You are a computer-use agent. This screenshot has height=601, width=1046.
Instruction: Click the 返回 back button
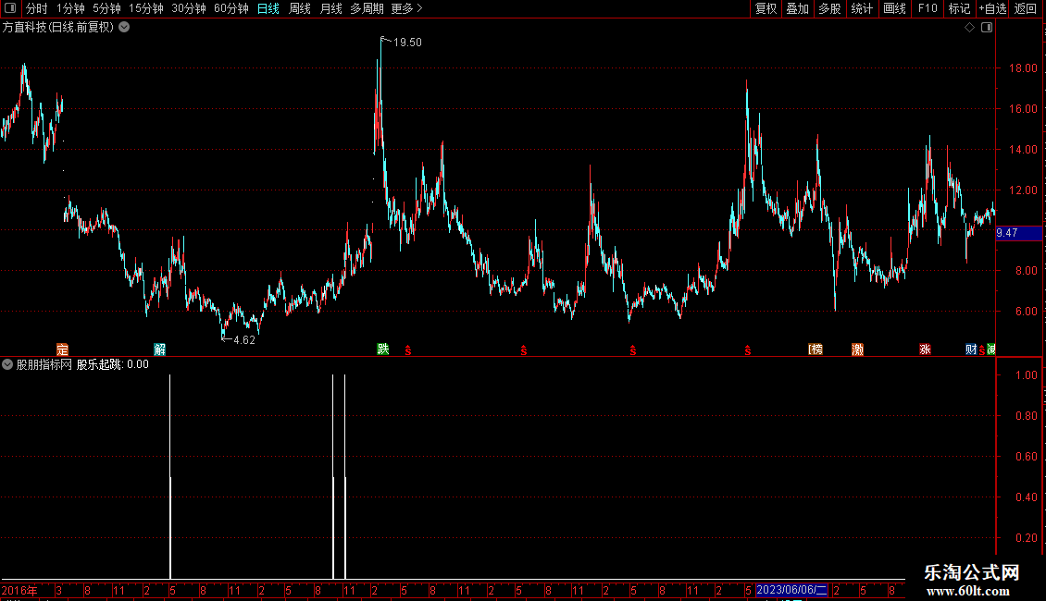1026,8
